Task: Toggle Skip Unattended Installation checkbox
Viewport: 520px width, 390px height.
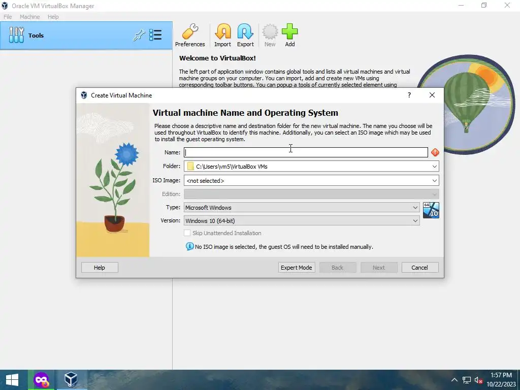Action: [187, 233]
